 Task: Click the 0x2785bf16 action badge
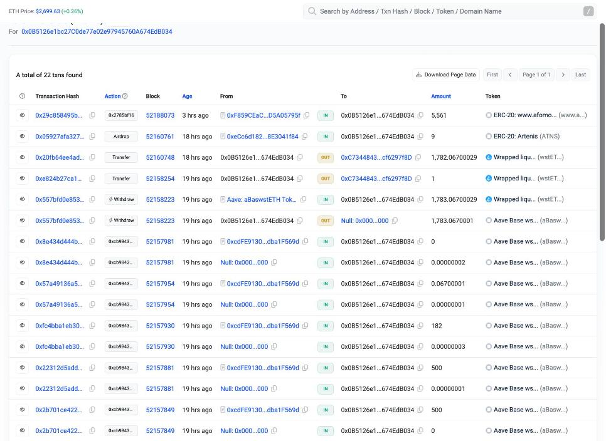tap(121, 115)
